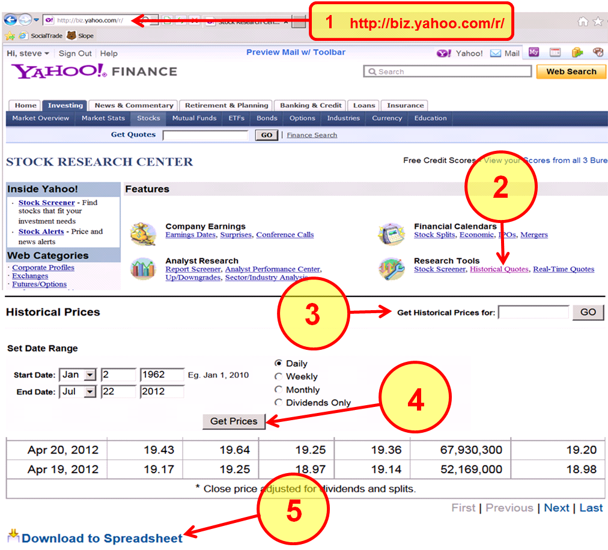Expand the Hi, steve account menu
The image size is (608, 550).
(x=28, y=53)
